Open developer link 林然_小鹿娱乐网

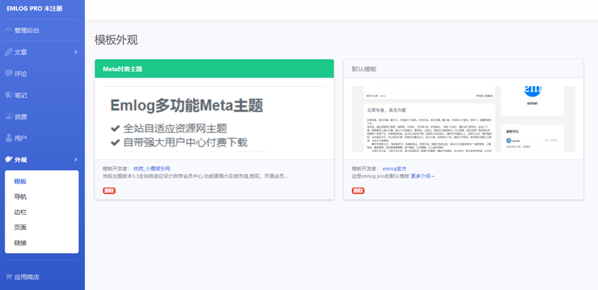(152, 168)
